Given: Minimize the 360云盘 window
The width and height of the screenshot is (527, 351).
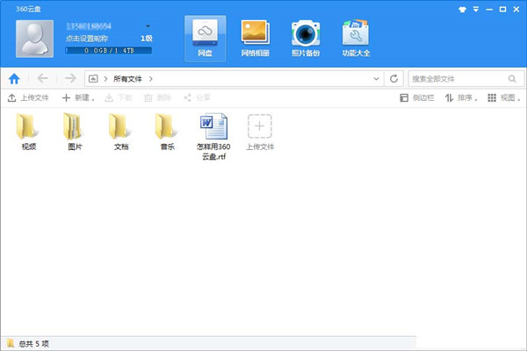Looking at the screenshot, I should pos(489,10).
